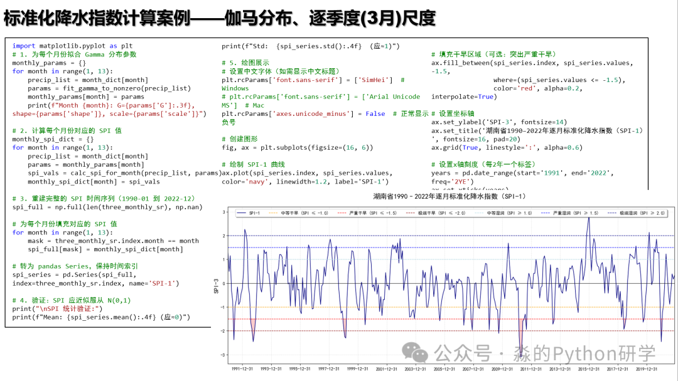Click the line starting "spi_full = np.full("
678x381 pixels.
[107, 207]
